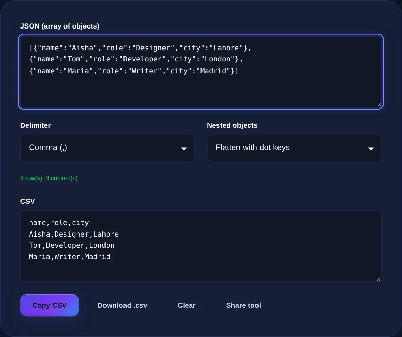Click the "Tom,Developer,London" CSV row

(72, 245)
